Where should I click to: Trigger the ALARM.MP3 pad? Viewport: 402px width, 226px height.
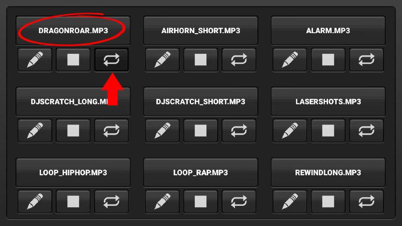point(328,31)
